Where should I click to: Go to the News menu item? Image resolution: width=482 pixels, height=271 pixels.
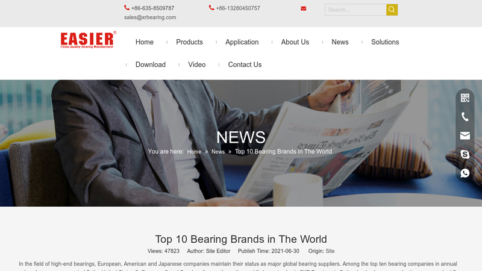[x=340, y=42]
